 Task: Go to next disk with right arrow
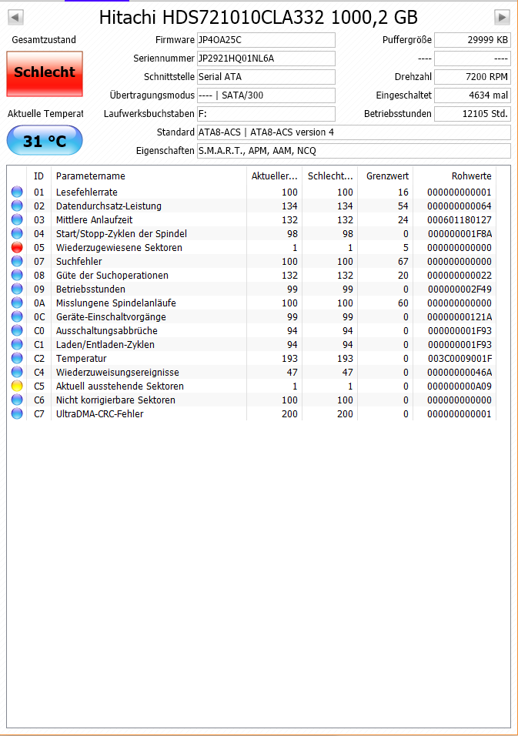(x=502, y=18)
